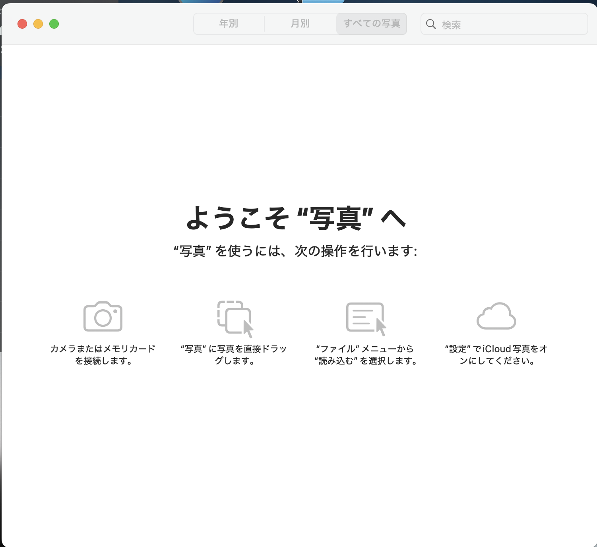Activate the currently highlighted すべての写真 toggle
The image size is (597, 547).
pyautogui.click(x=371, y=24)
